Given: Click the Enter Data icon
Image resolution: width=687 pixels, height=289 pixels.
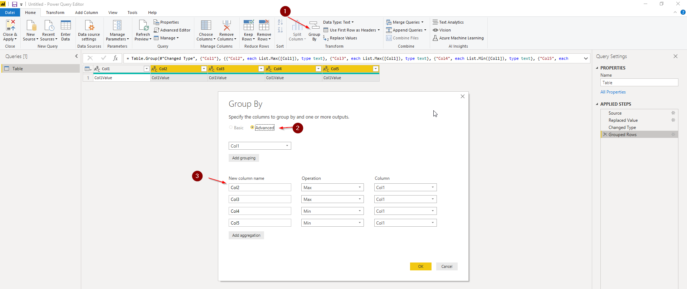Looking at the screenshot, I should (66, 25).
